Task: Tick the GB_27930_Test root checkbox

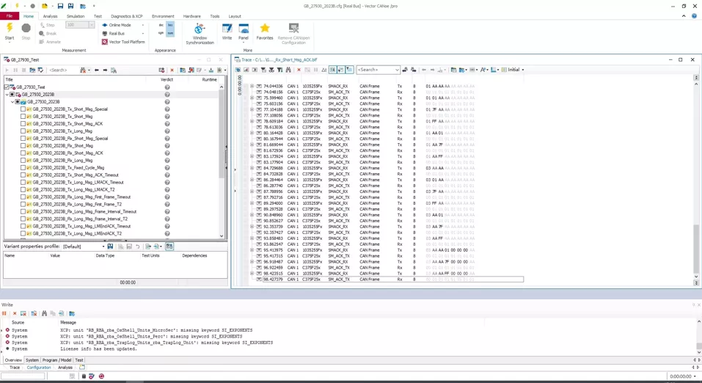Action: [7, 87]
